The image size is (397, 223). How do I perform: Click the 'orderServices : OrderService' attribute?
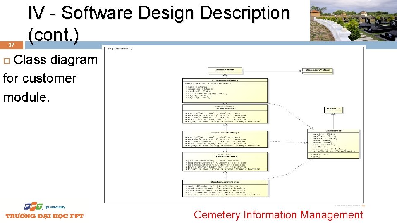pyautogui.click(x=333, y=151)
